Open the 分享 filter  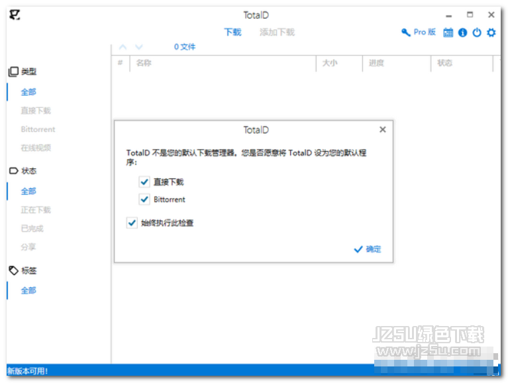point(28,247)
